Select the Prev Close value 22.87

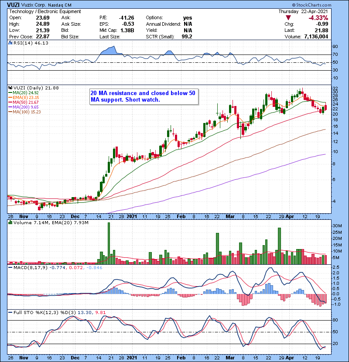click(x=43, y=37)
